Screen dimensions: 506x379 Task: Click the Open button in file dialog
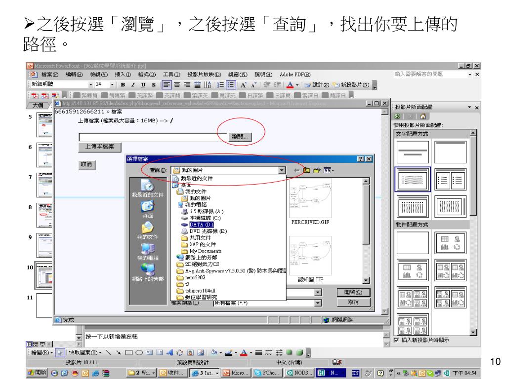tap(353, 292)
